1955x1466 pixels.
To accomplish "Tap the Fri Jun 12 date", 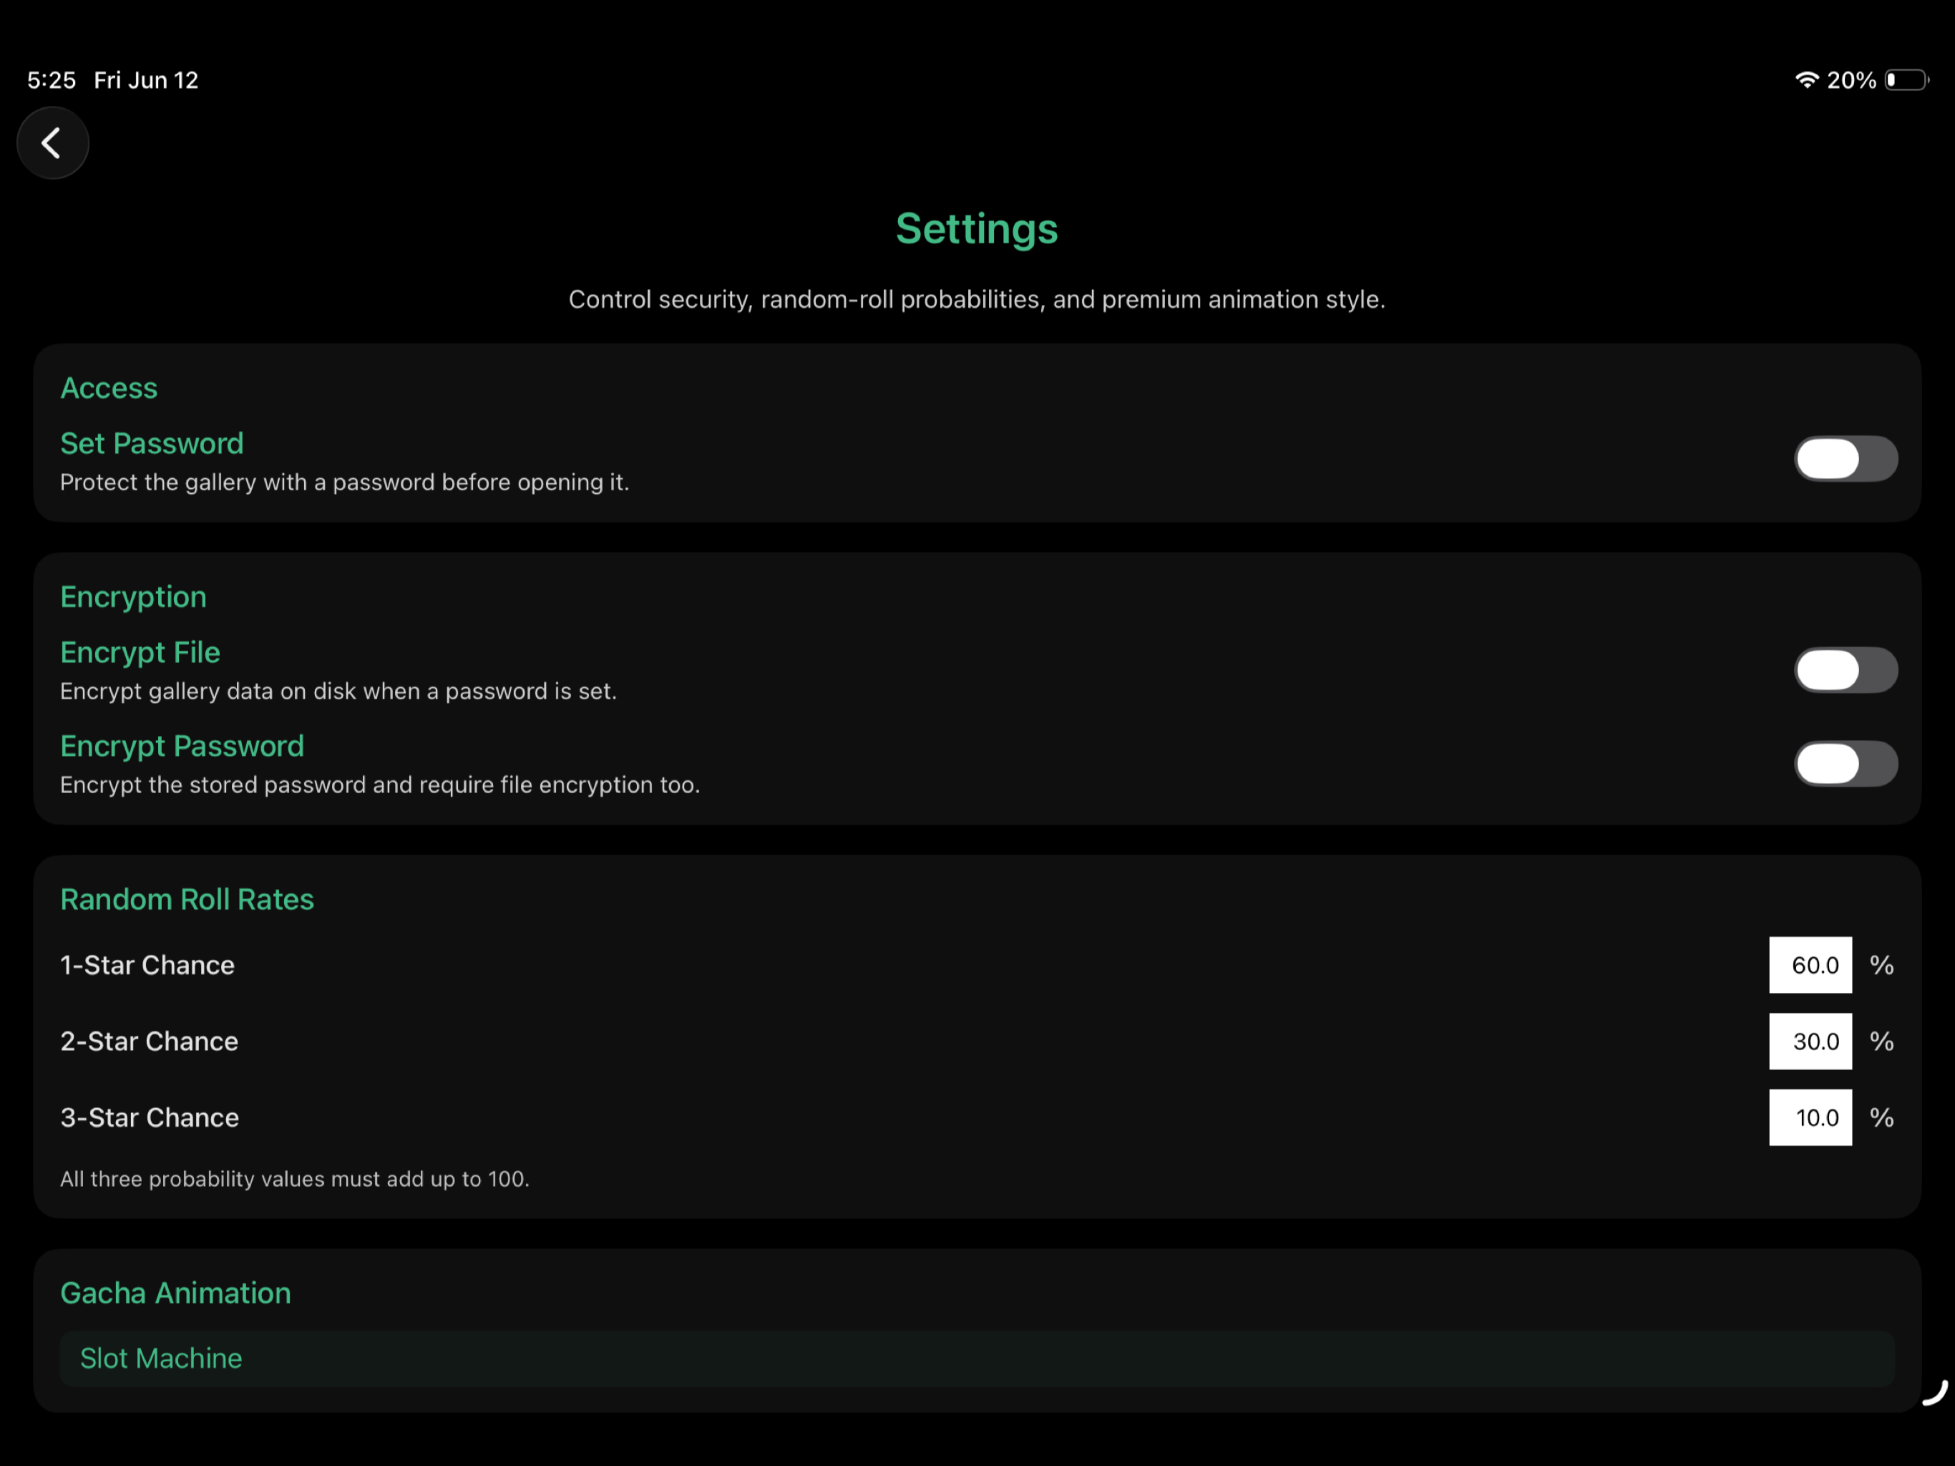I will 146,80.
